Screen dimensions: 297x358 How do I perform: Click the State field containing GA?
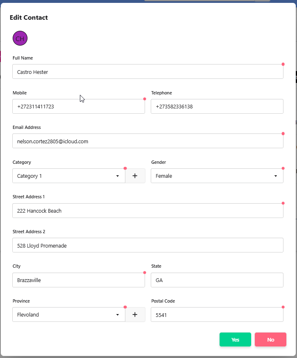(x=217, y=280)
